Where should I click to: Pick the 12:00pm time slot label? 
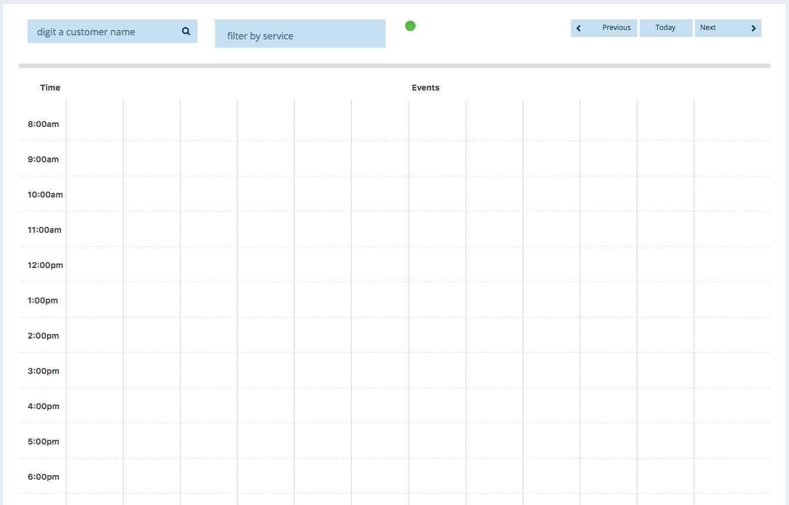pos(45,265)
